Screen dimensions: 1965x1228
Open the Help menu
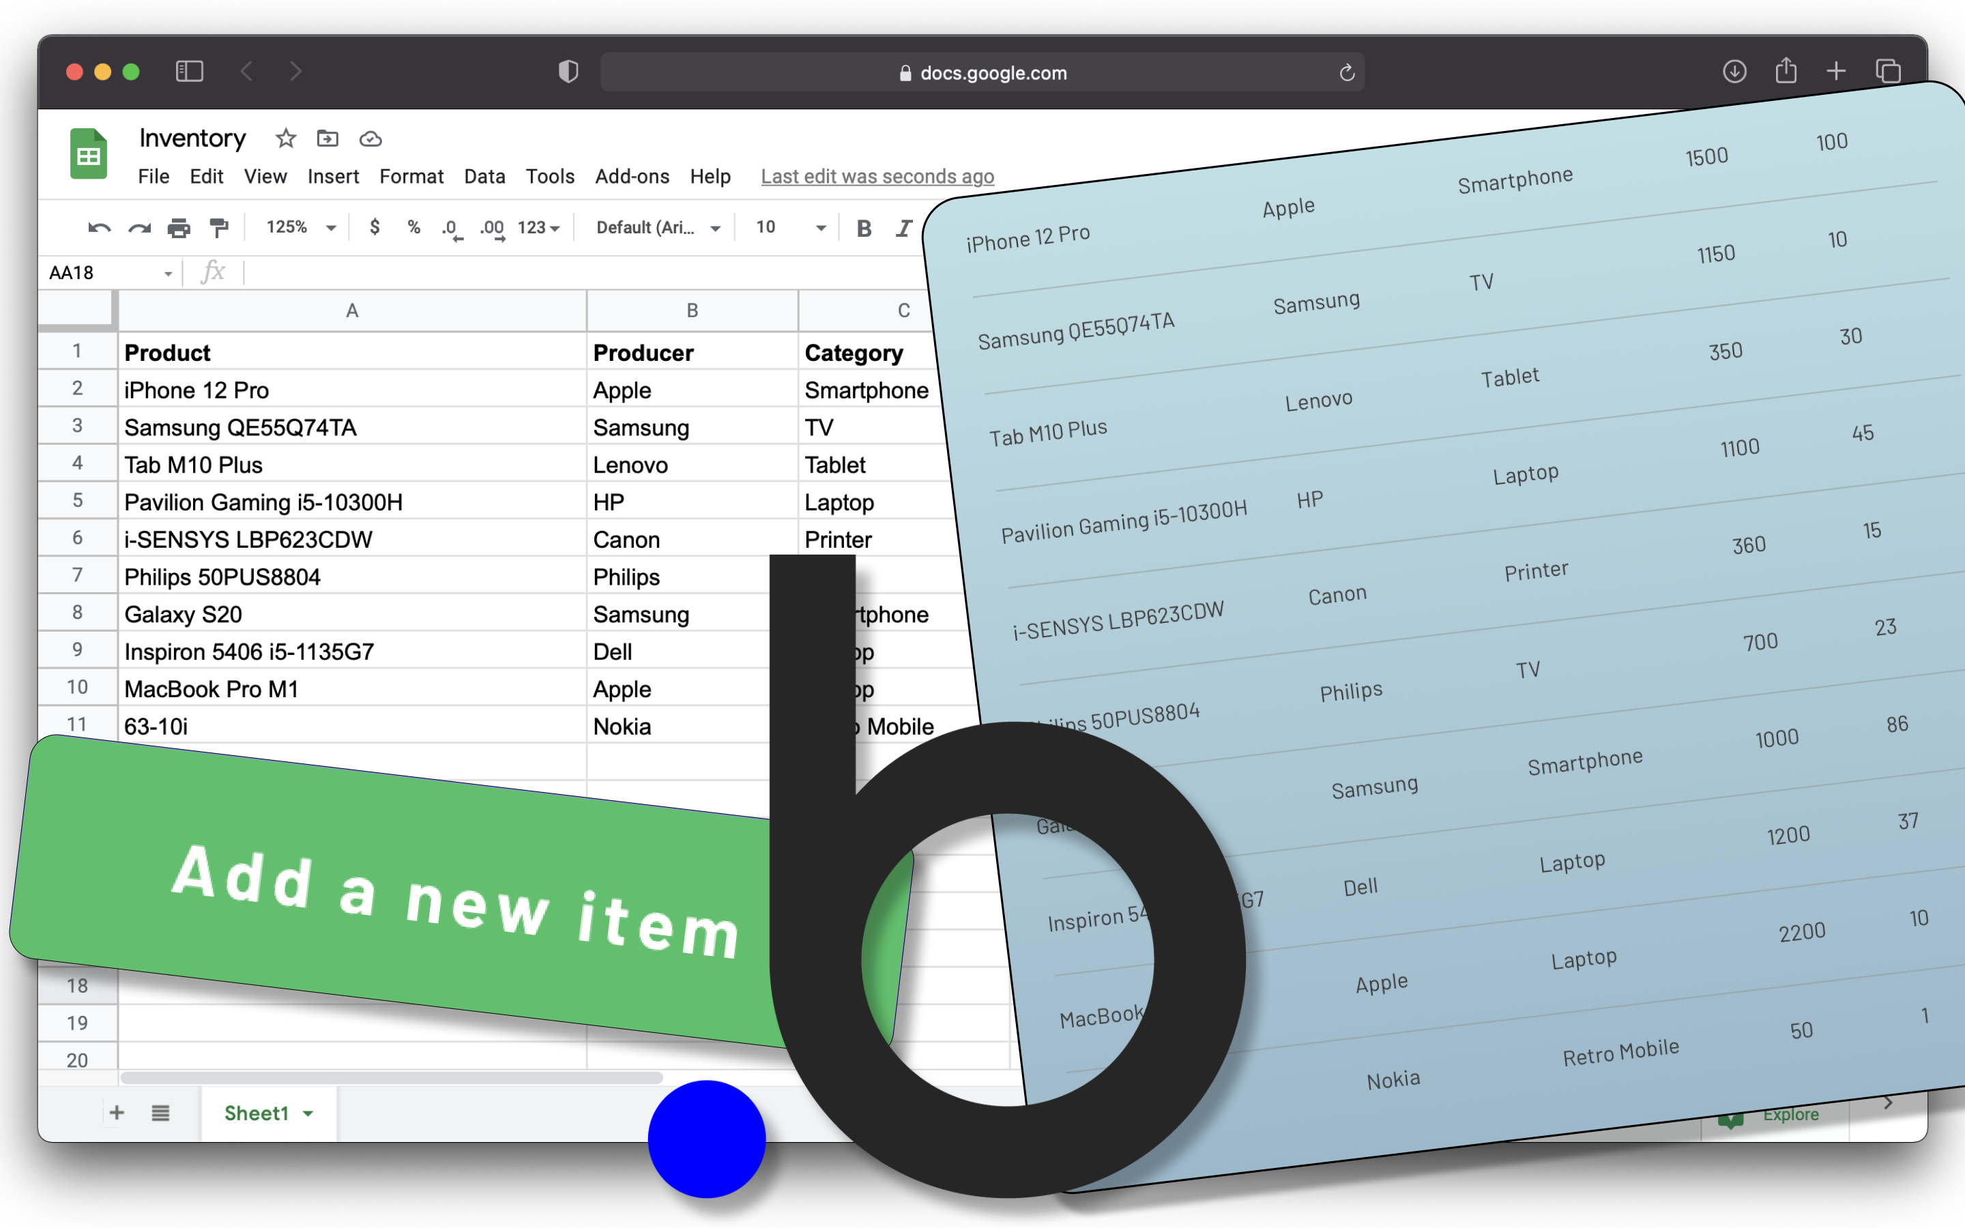tap(710, 176)
